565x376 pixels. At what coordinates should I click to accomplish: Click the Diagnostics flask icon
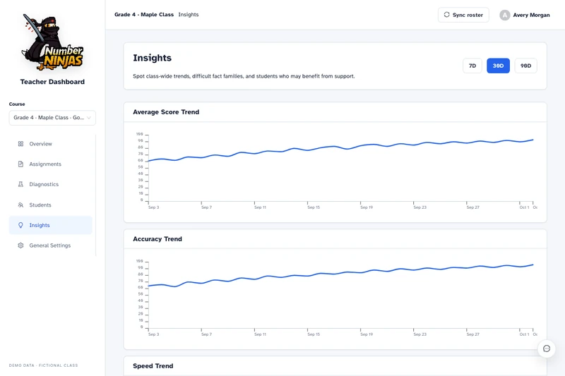click(20, 184)
